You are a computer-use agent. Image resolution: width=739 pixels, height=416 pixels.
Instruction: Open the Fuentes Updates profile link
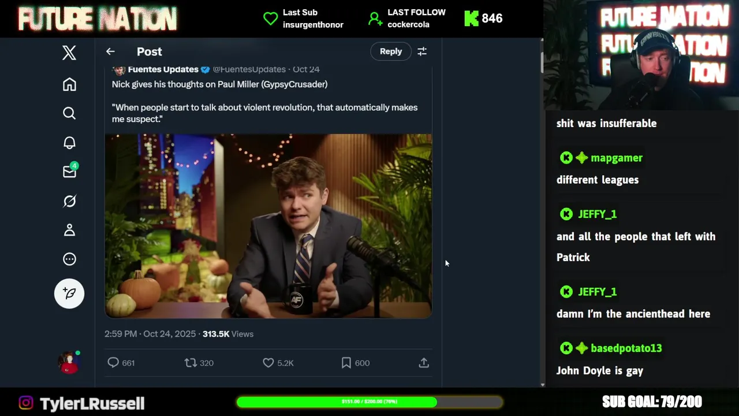(x=163, y=69)
